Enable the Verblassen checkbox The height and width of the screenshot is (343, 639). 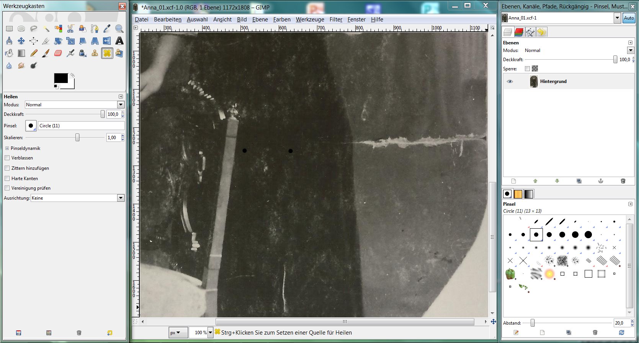point(7,158)
